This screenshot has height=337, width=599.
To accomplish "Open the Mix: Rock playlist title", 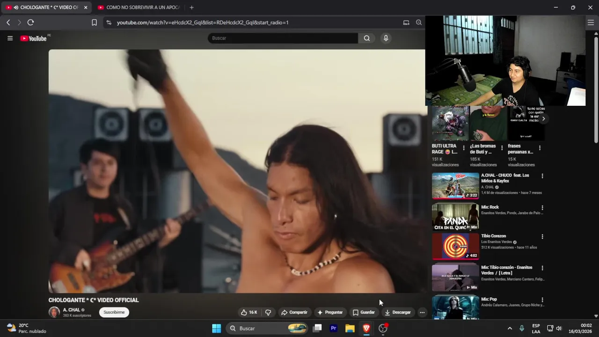I will 490,207.
